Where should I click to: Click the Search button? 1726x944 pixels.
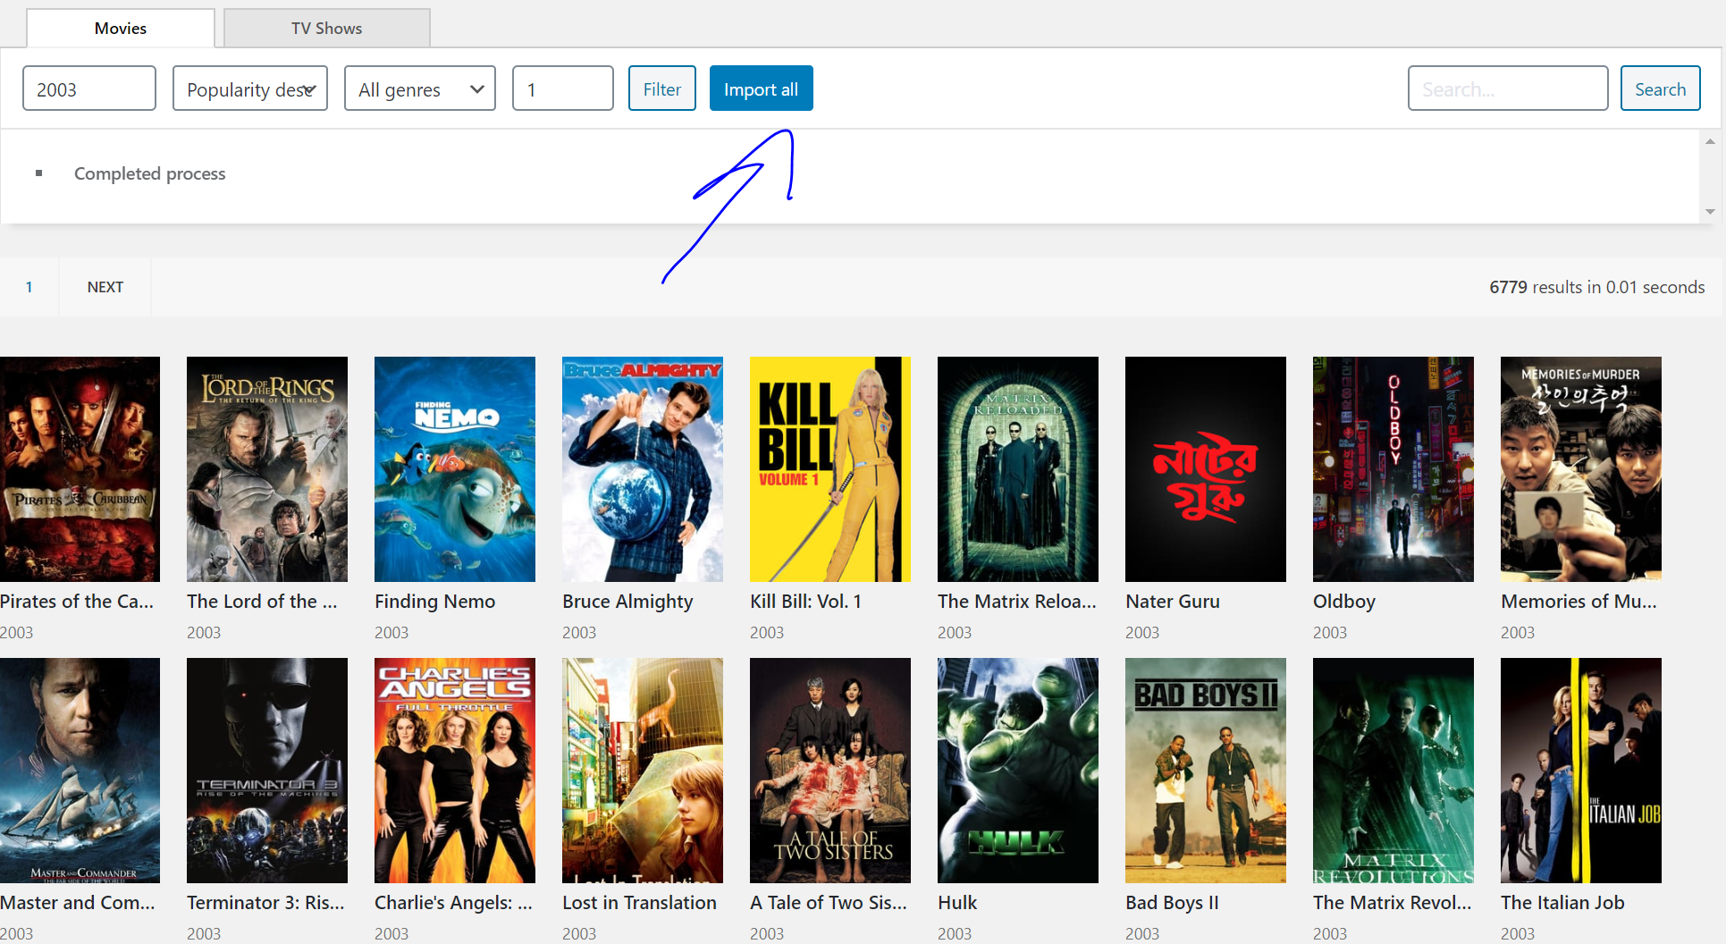click(1661, 88)
